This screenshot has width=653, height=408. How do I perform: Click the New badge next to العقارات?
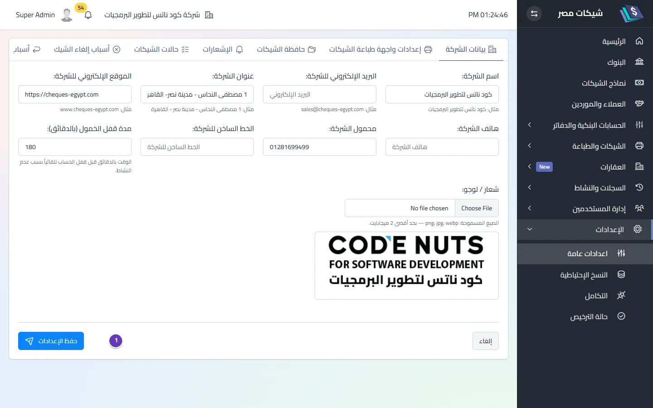coord(544,167)
